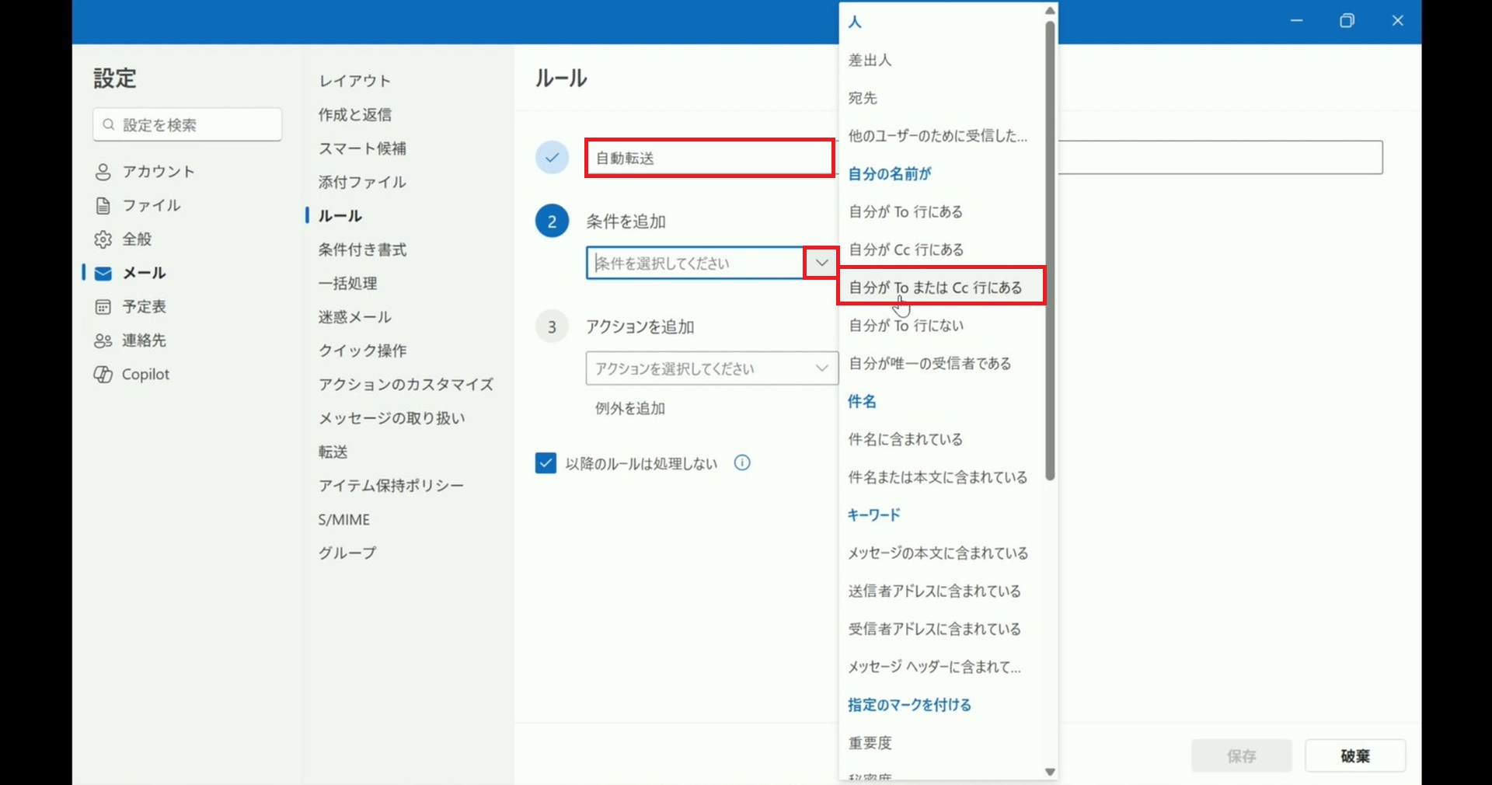
Task: Select 差出人 from the condition list
Action: point(870,61)
